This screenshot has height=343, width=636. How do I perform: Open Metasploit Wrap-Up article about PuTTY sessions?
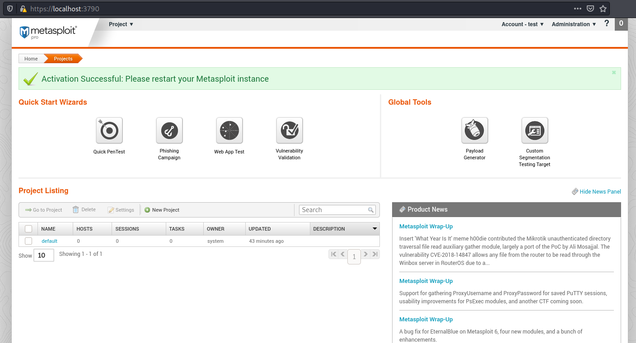(x=426, y=281)
